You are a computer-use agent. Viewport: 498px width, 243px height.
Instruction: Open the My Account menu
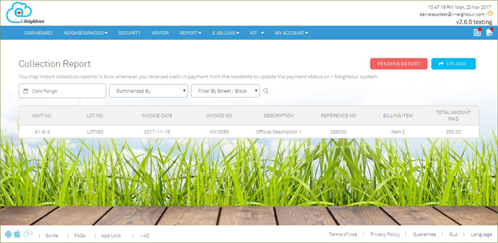pos(291,33)
